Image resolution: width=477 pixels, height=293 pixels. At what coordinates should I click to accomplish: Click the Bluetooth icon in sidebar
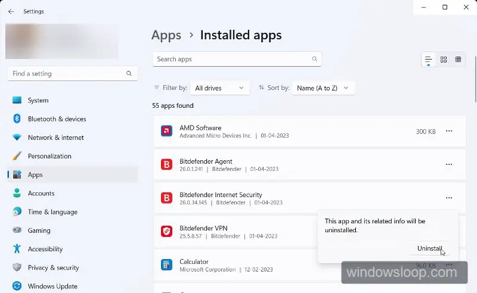[x=17, y=119]
